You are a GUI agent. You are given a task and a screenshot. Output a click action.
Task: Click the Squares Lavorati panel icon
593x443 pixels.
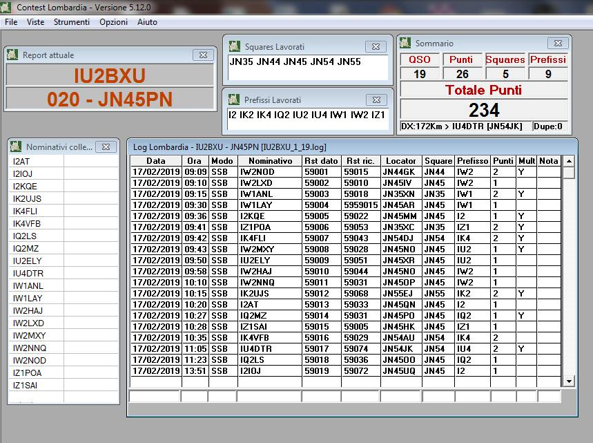(235, 47)
